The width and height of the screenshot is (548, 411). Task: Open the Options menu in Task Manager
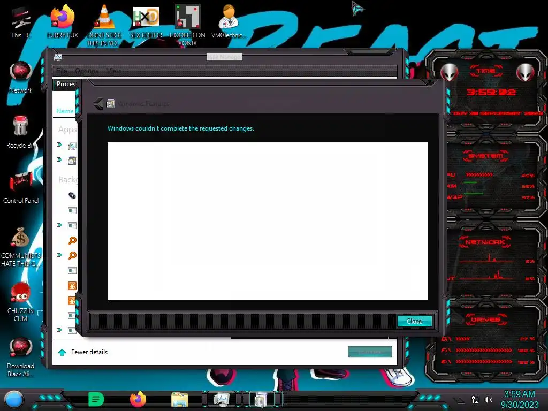click(87, 71)
